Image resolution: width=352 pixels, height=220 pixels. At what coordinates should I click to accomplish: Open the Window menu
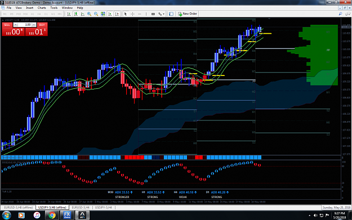67,8
